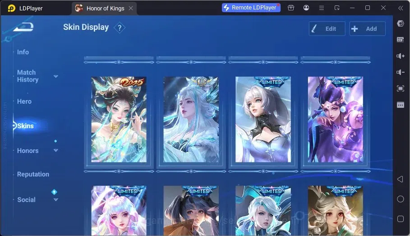
Task: Select the 2025 skin card
Action: coord(119,119)
